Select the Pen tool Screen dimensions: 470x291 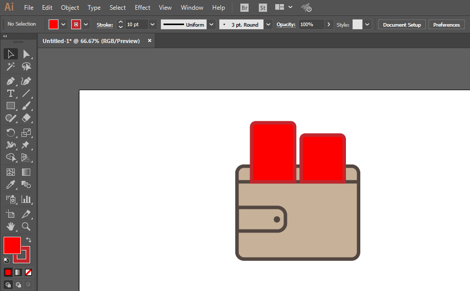pos(11,81)
